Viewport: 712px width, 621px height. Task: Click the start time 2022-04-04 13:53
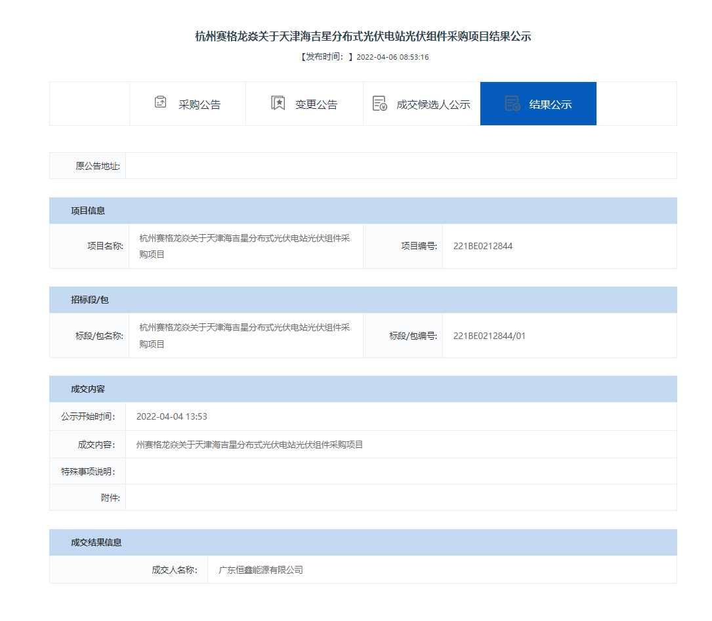(172, 416)
